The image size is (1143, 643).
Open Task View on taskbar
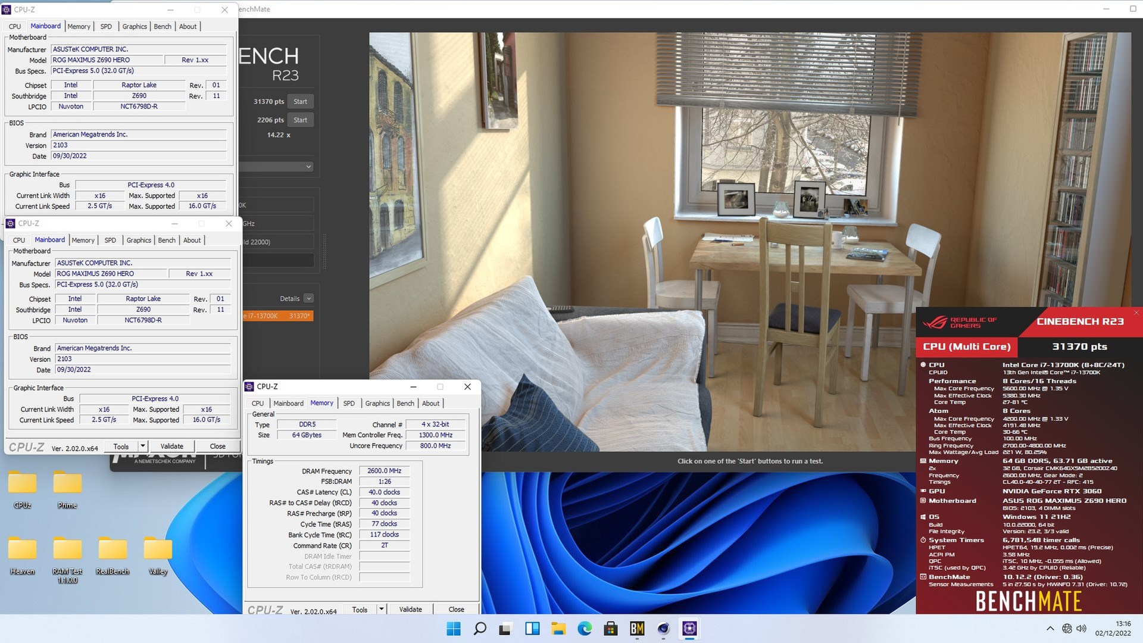click(x=505, y=628)
